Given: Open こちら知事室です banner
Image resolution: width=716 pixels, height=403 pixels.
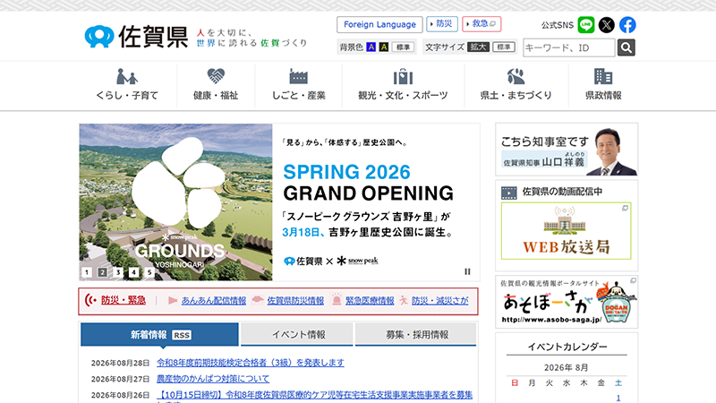Looking at the screenshot, I should pyautogui.click(x=567, y=150).
